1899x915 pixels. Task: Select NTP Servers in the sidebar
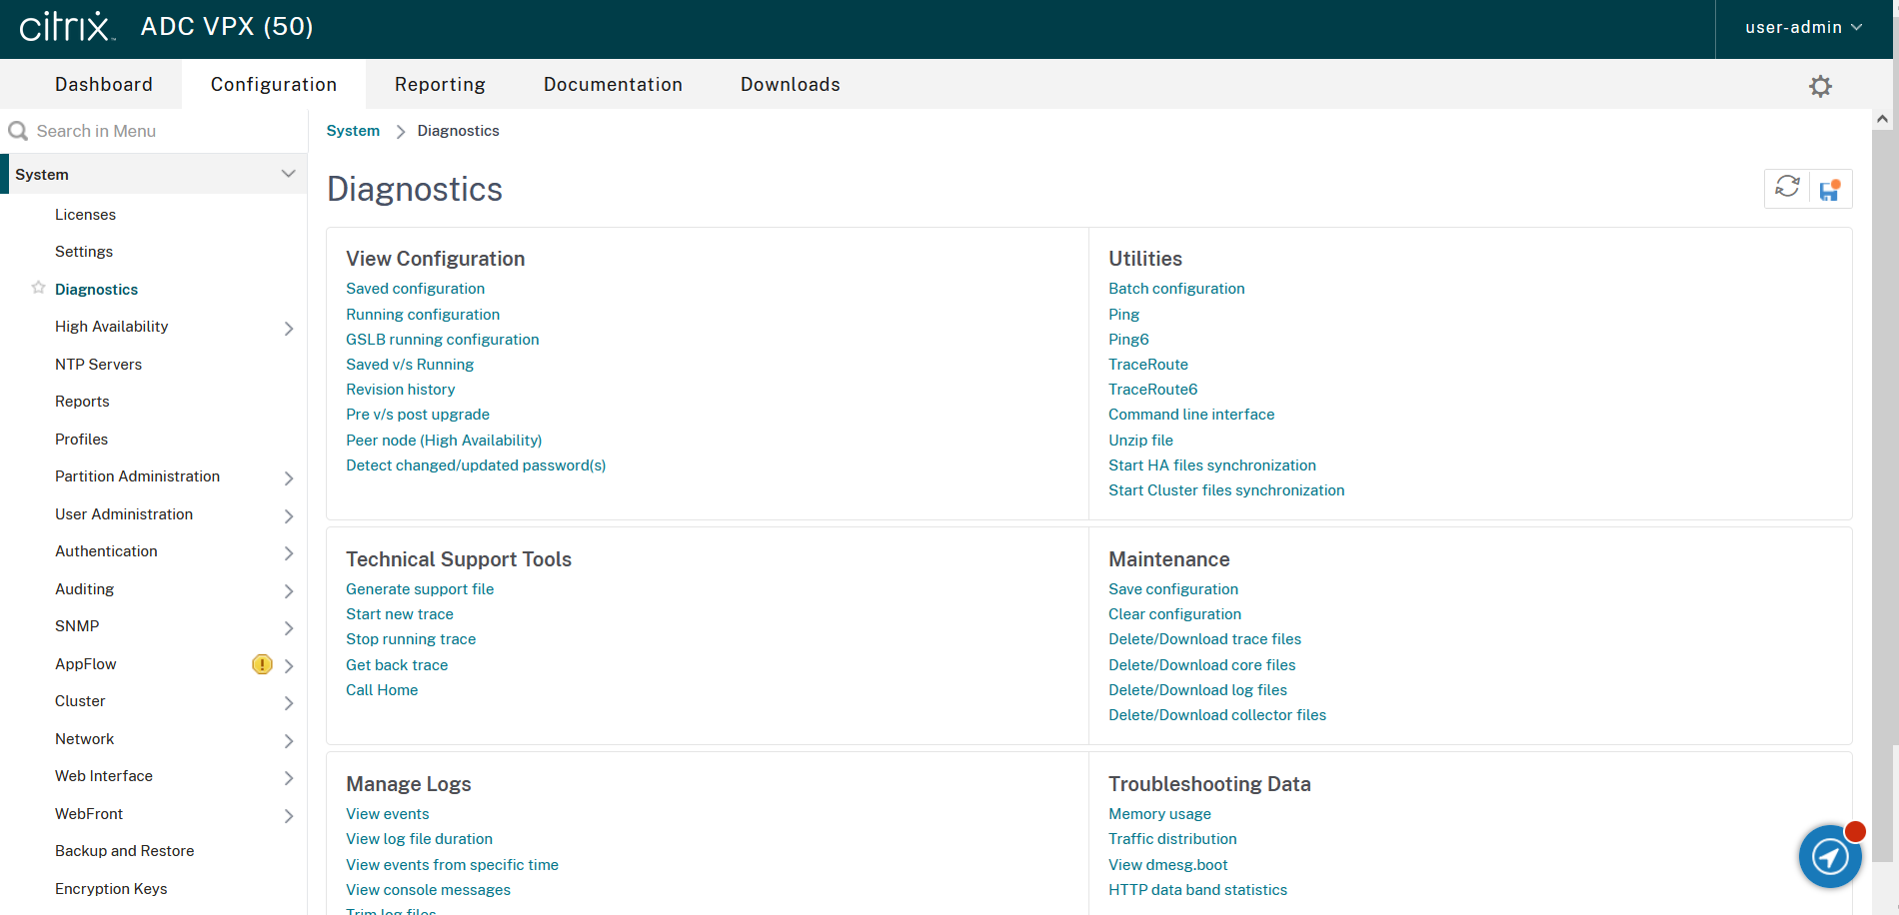[x=98, y=365]
